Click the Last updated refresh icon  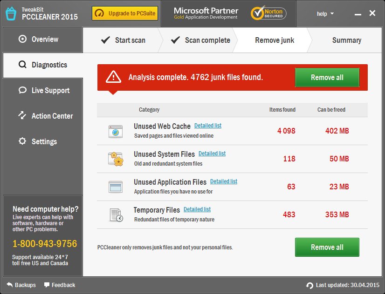click(x=309, y=286)
